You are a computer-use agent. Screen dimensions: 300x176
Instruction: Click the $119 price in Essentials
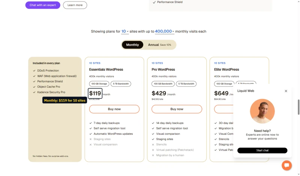point(95,93)
